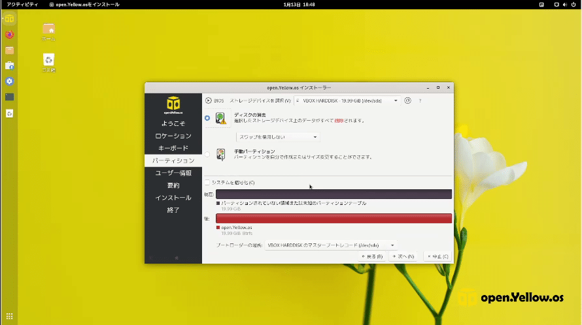Click the red open.Yellow.os legend swatch
This screenshot has width=582, height=325.
[x=218, y=228]
